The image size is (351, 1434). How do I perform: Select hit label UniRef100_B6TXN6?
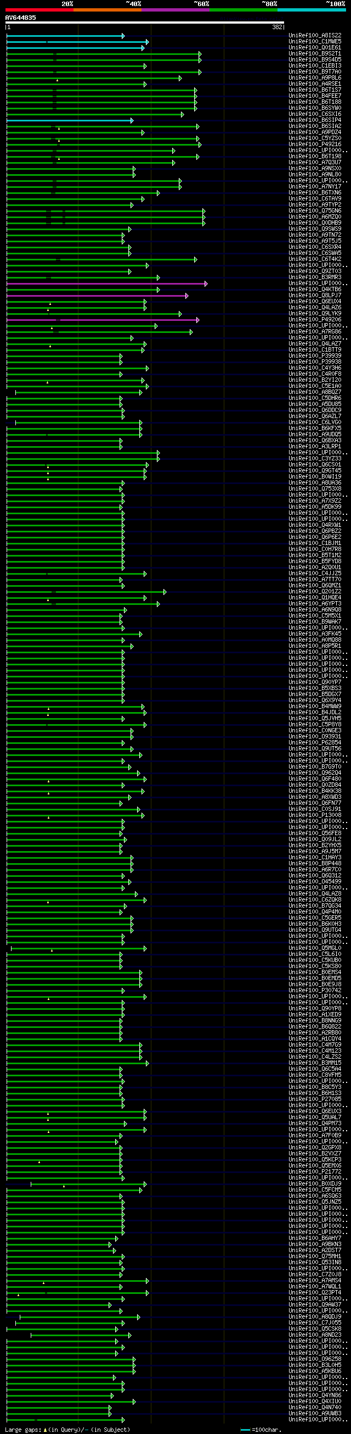coord(315,193)
